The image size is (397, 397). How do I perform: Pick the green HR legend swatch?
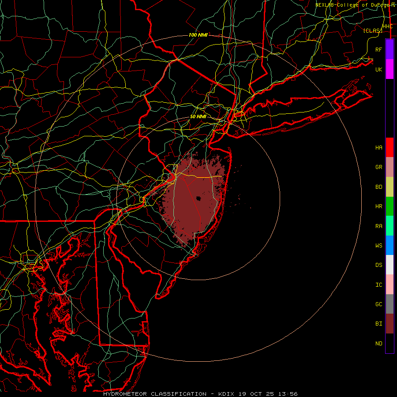click(x=390, y=206)
